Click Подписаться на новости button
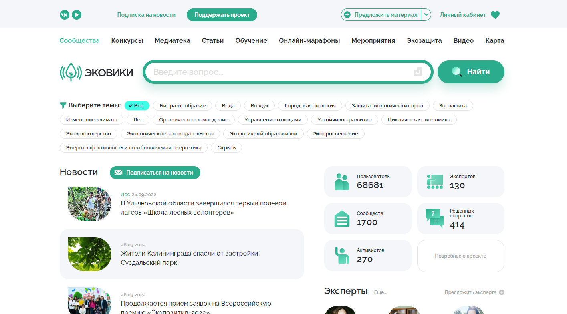 (x=155, y=173)
